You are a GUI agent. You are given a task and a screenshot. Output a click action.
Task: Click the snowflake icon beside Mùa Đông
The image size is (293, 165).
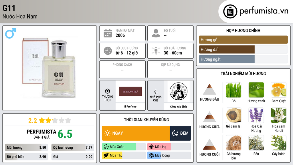pyautogui.click(x=151, y=155)
